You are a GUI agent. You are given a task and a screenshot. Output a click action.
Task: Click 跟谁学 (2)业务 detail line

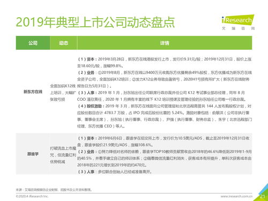point(165,158)
